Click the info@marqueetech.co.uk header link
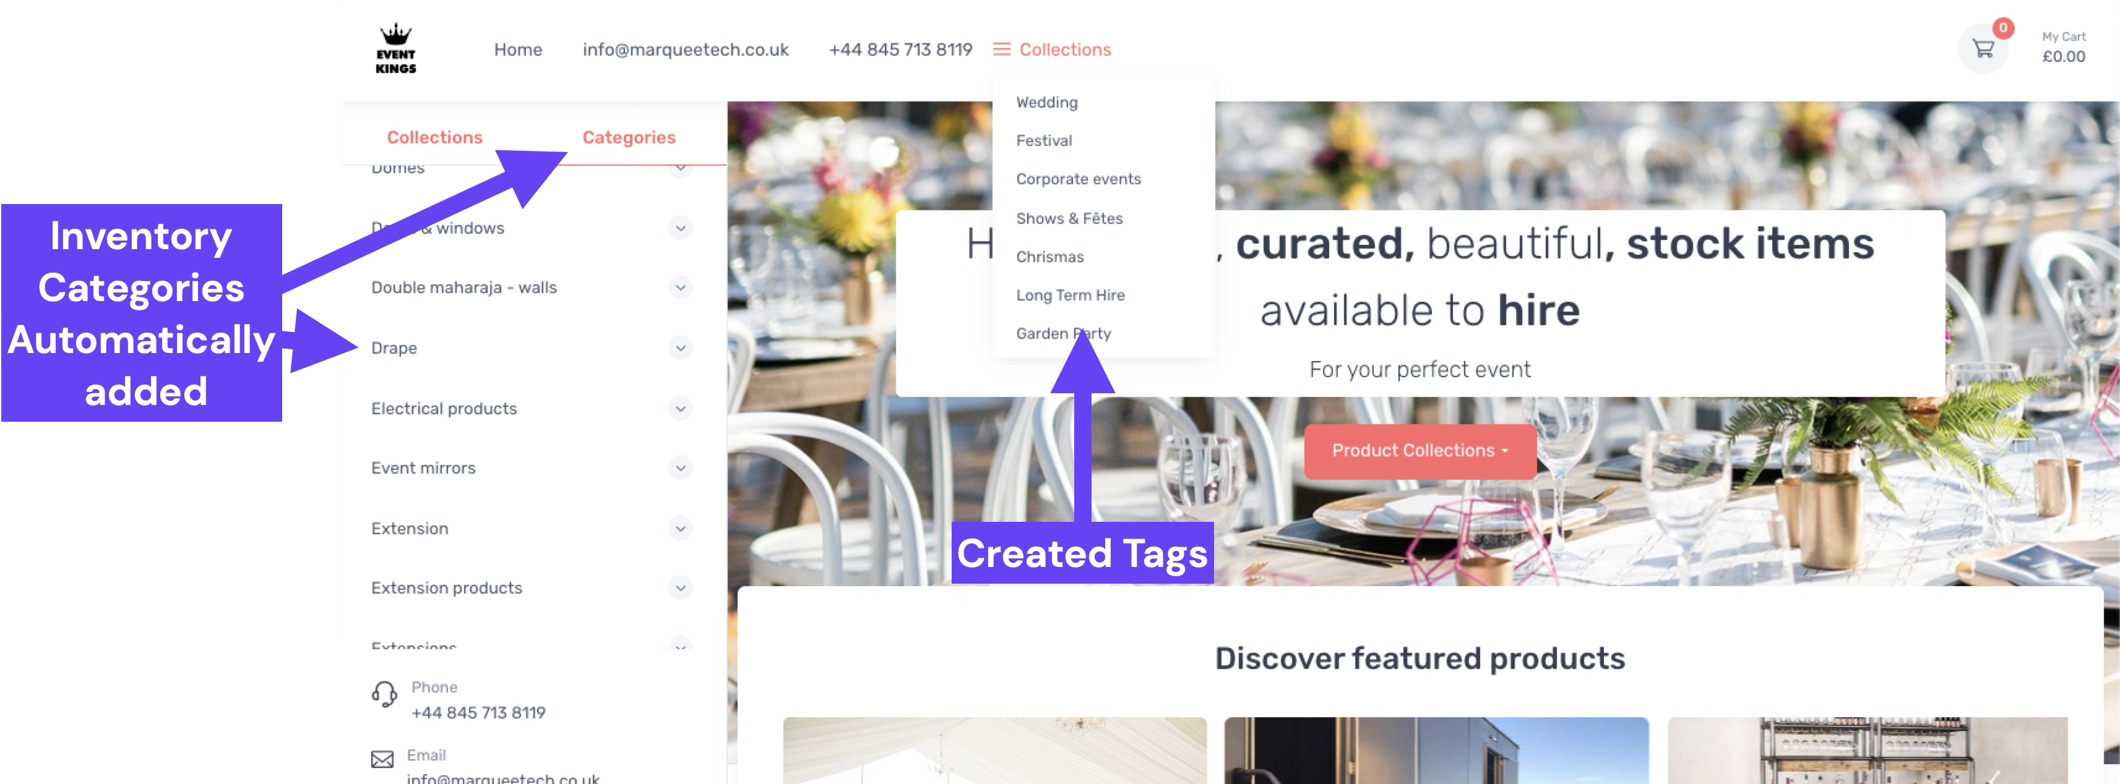The width and height of the screenshot is (2120, 784). tap(686, 49)
